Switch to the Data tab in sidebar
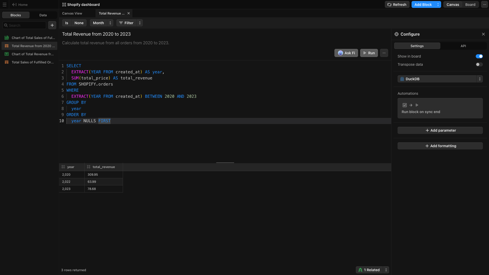 click(43, 15)
